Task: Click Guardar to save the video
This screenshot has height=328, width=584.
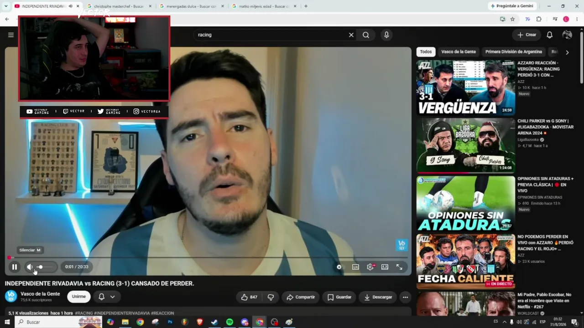Action: tap(339, 297)
